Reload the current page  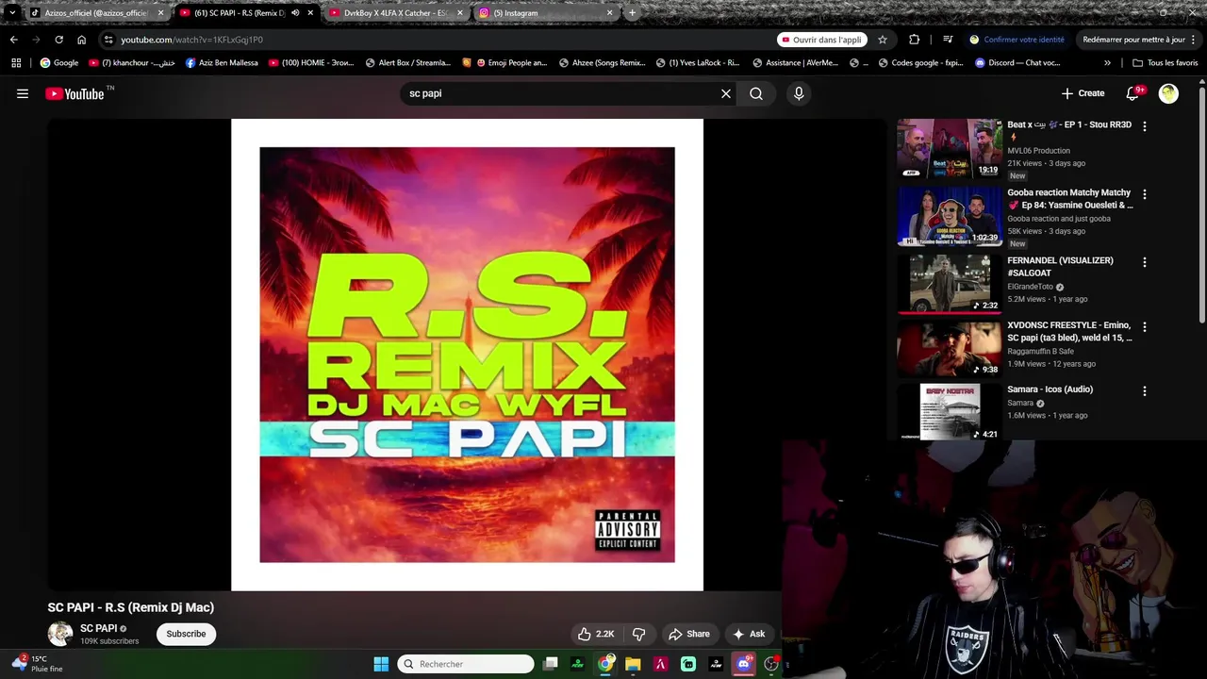tap(58, 40)
